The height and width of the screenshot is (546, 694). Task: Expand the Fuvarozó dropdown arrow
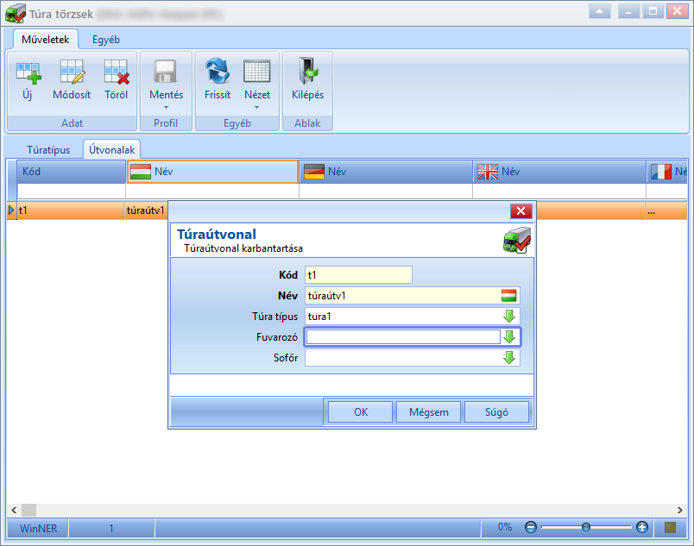click(x=509, y=337)
